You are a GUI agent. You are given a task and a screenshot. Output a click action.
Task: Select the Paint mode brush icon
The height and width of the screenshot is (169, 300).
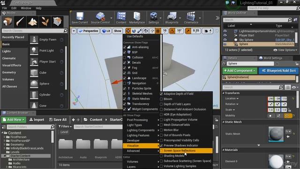tap(20, 22)
